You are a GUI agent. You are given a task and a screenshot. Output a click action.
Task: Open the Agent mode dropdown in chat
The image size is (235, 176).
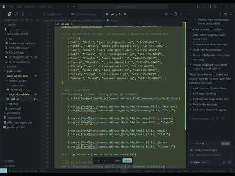click(x=199, y=162)
